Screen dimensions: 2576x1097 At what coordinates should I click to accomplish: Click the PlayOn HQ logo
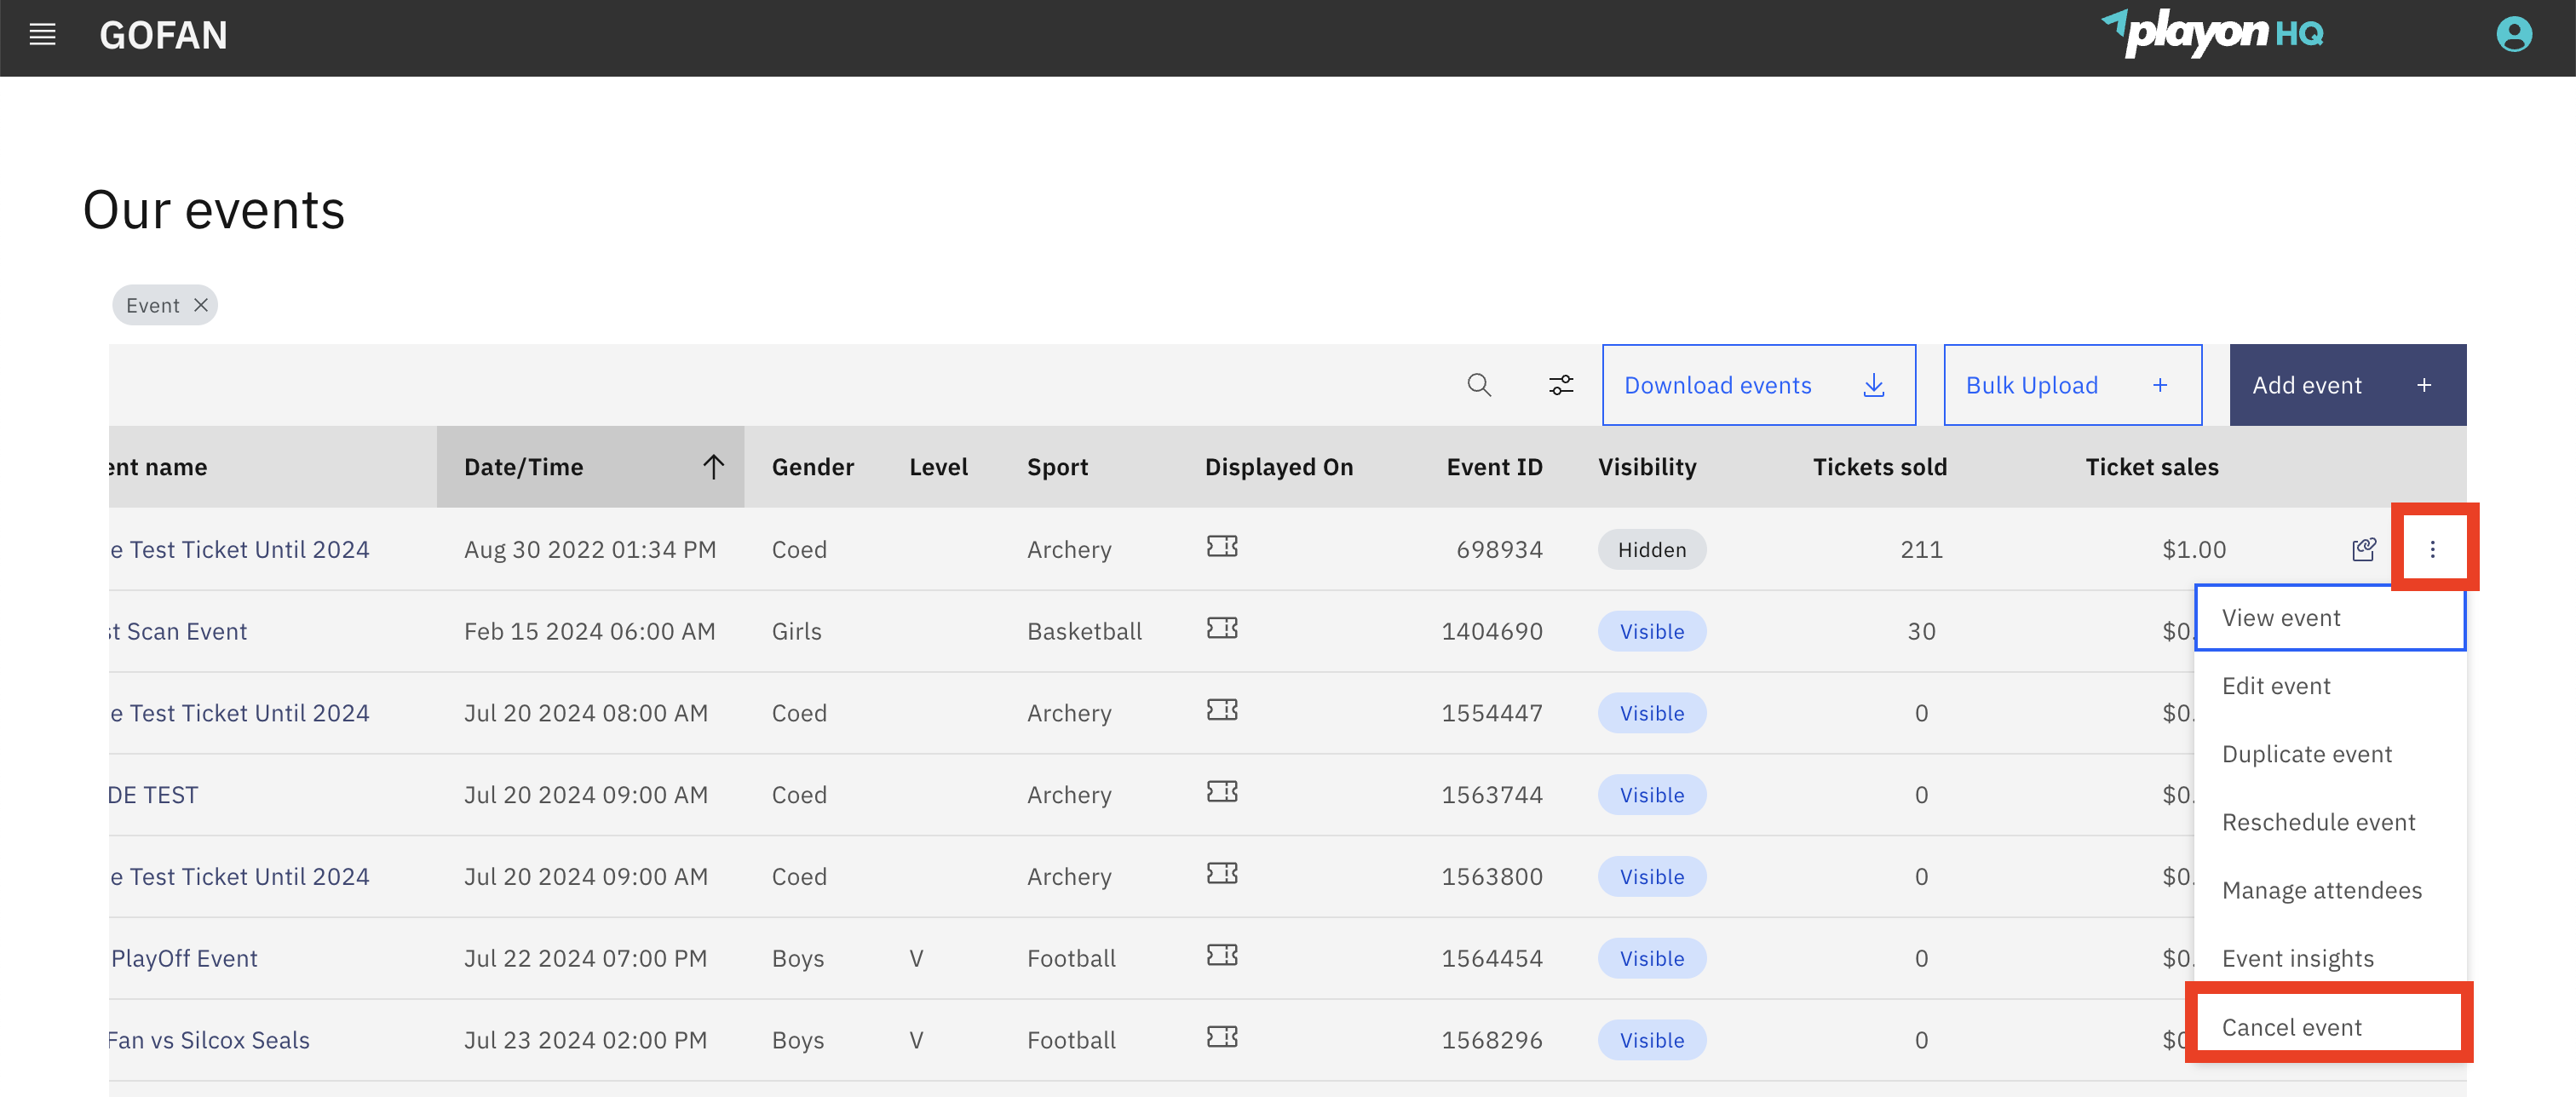(2212, 33)
